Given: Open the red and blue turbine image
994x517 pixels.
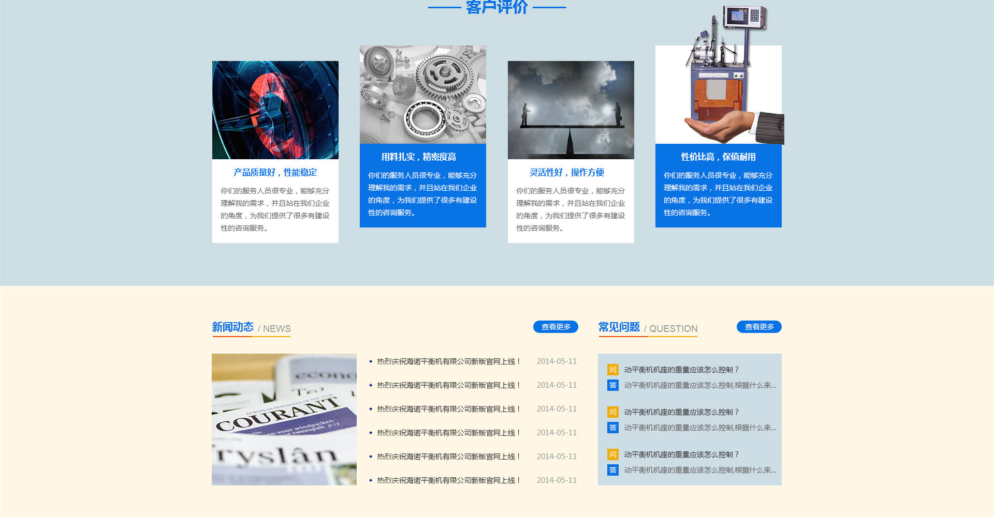Looking at the screenshot, I should [275, 110].
